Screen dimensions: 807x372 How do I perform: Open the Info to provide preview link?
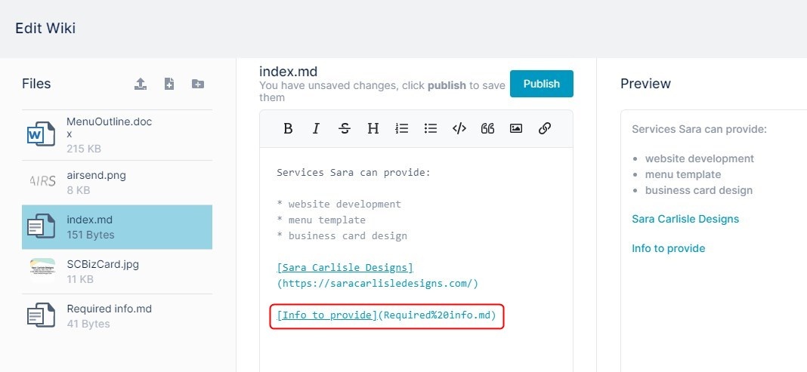[668, 249]
